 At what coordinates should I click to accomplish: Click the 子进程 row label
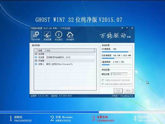pyautogui.click(x=41, y=61)
